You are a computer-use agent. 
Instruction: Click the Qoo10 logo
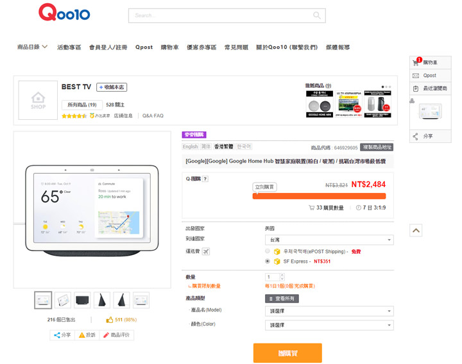pyautogui.click(x=64, y=12)
